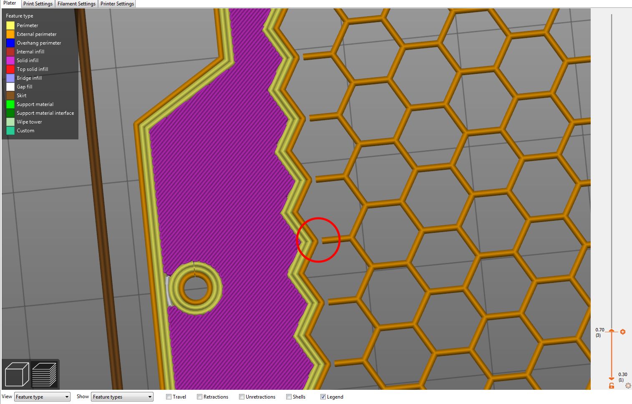The image size is (632, 404).
Task: Enable the Retractions checkbox
Action: click(x=200, y=396)
